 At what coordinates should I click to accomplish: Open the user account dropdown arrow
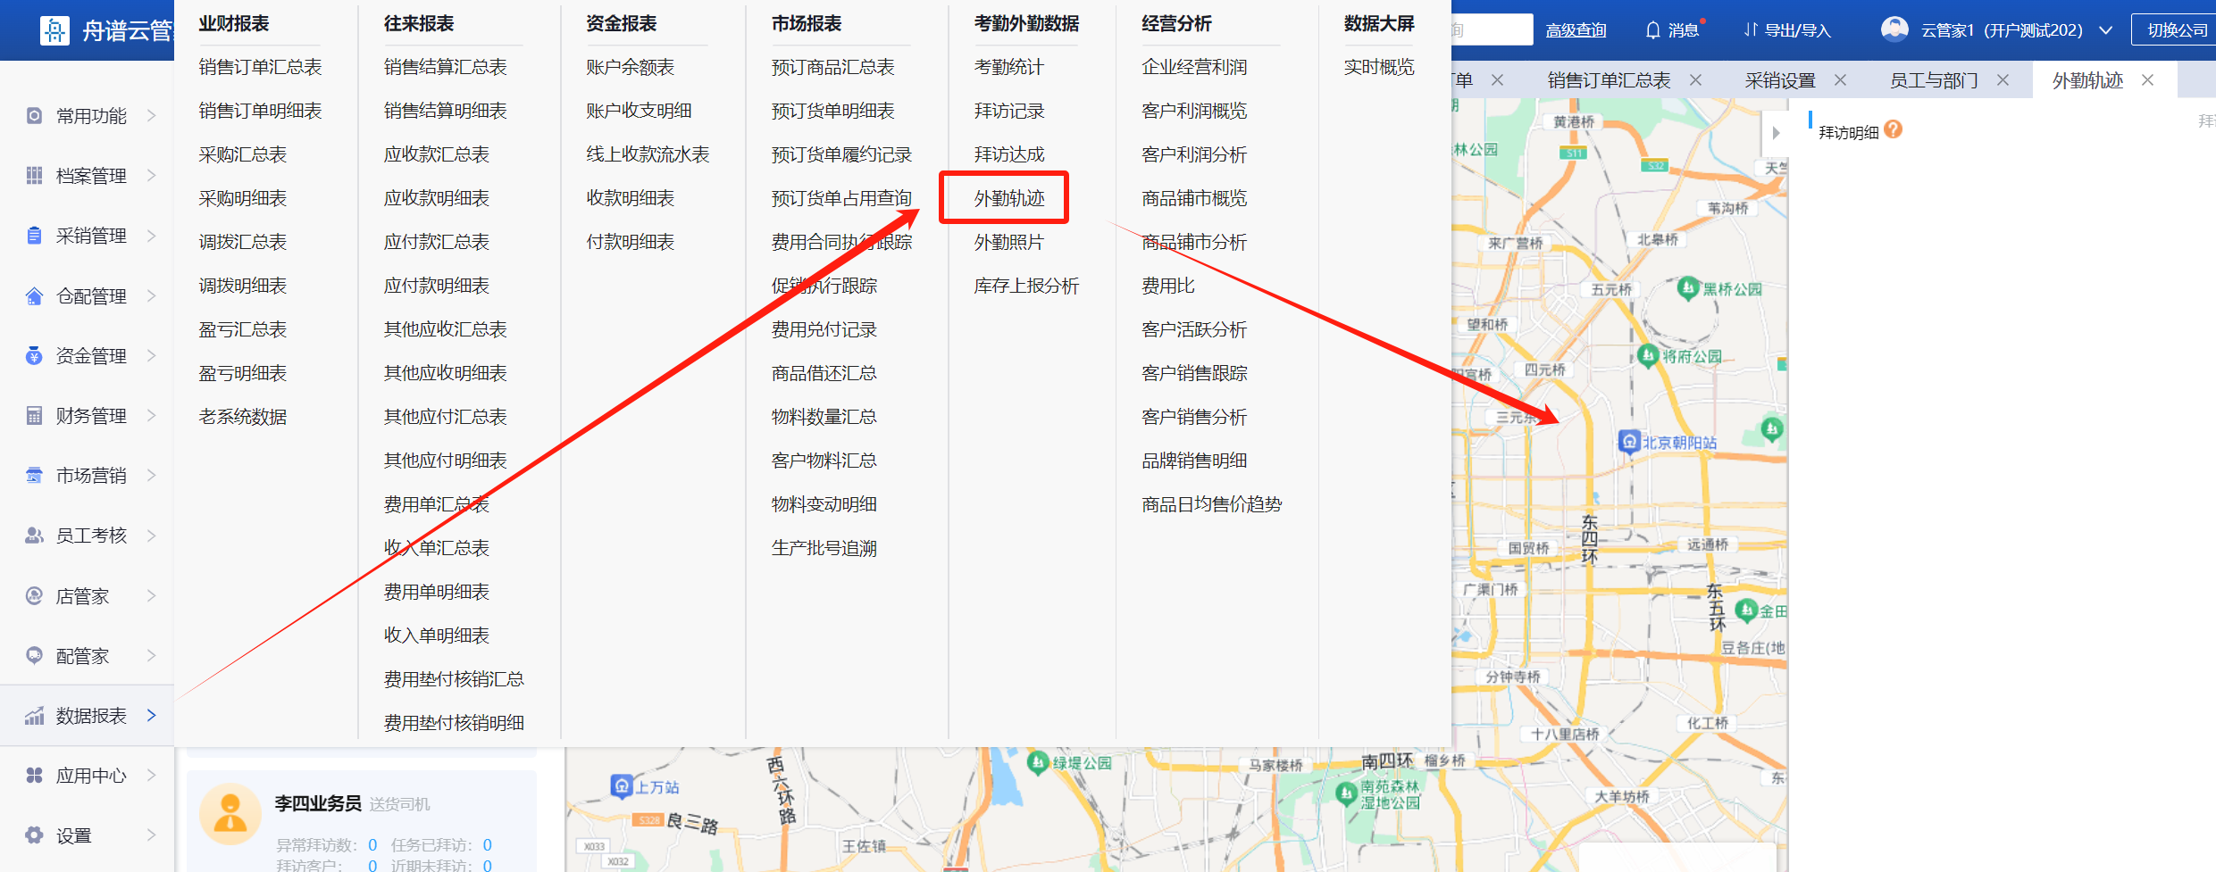(x=2105, y=30)
